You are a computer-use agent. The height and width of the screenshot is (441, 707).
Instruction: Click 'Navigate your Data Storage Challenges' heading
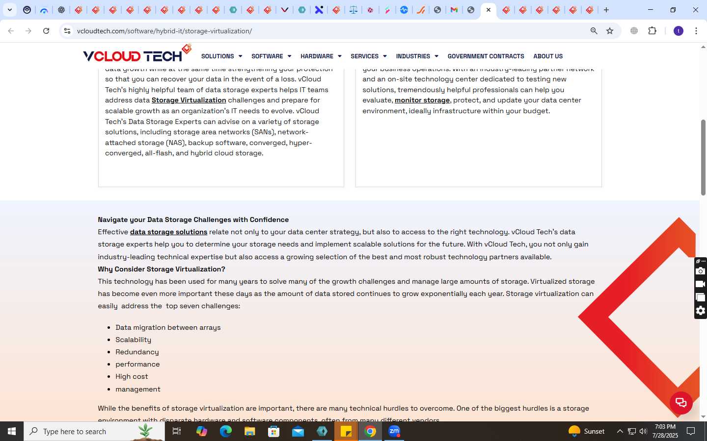pyautogui.click(x=193, y=220)
